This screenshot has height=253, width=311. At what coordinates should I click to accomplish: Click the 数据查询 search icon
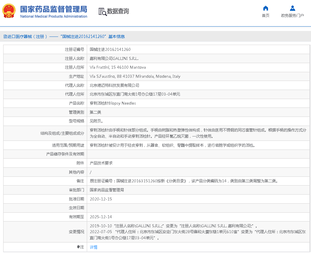(x=103, y=12)
